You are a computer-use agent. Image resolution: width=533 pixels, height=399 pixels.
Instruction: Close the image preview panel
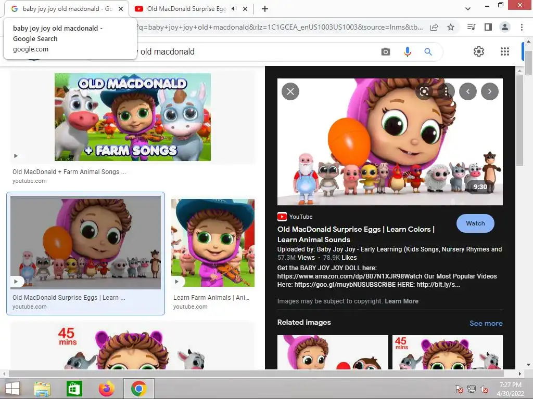tap(290, 91)
